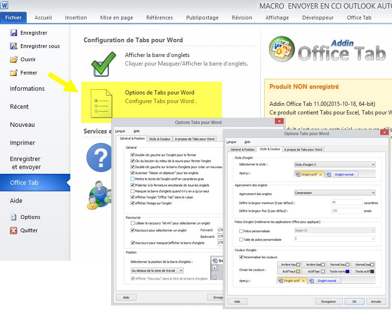The width and height of the screenshot is (392, 312).
Task: Open a file via the Ouvrir folder icon
Action: coord(14,59)
